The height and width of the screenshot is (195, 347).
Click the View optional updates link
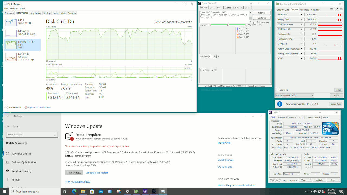78,181
